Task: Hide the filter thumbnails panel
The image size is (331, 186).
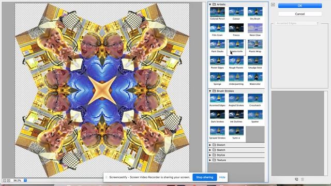Action: coord(273,5)
